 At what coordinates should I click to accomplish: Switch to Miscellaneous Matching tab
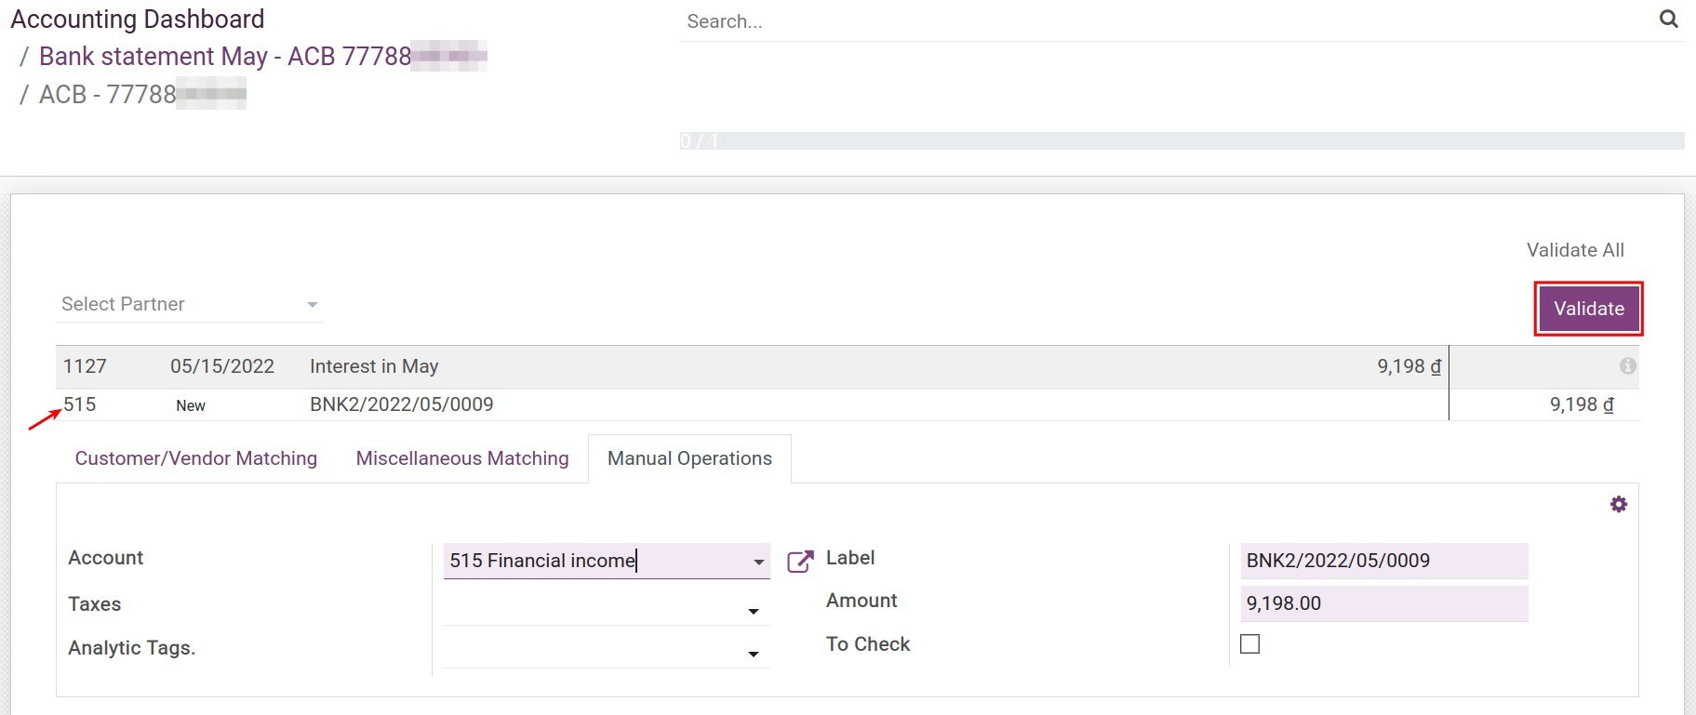[462, 458]
